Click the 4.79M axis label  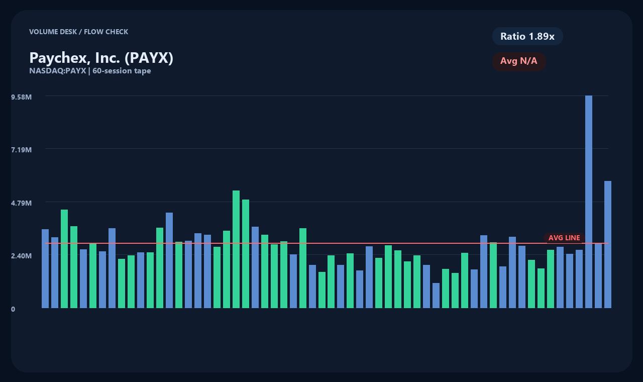22,203
